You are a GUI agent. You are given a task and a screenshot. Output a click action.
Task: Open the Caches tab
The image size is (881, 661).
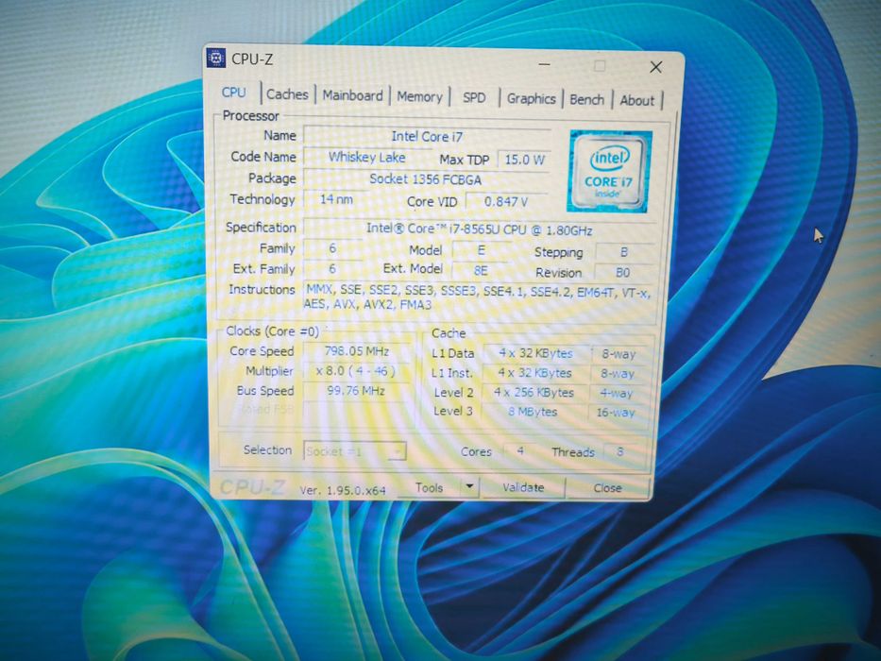[x=287, y=94]
